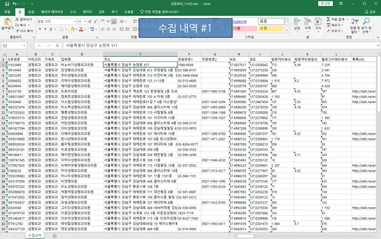Apply the 나쁨 cell style
The image size is (381, 239).
pyautogui.click(x=245, y=28)
